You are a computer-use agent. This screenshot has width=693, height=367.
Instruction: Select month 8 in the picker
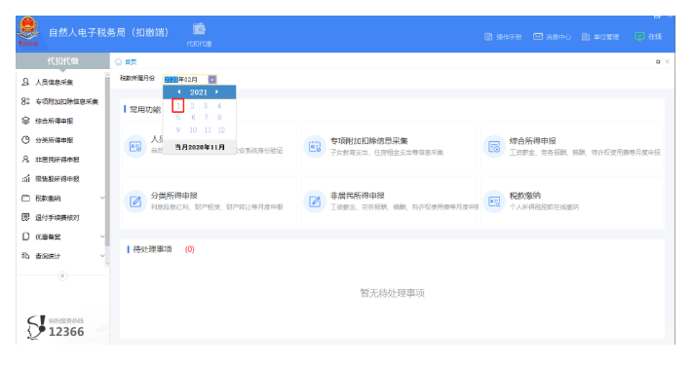(x=219, y=118)
